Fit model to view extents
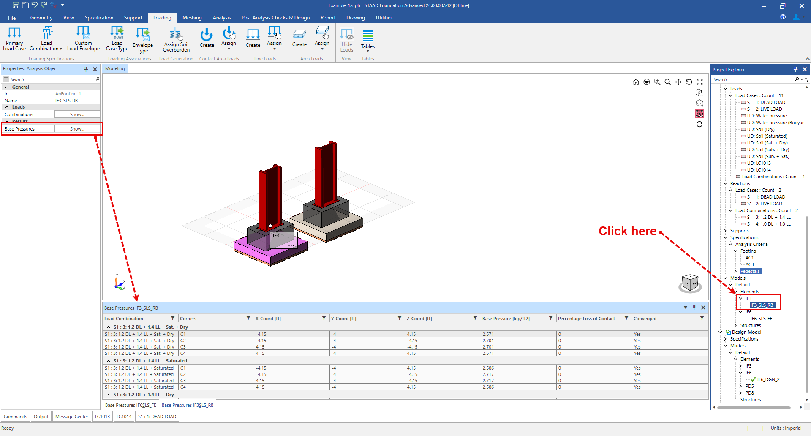This screenshot has width=811, height=436. pyautogui.click(x=699, y=82)
